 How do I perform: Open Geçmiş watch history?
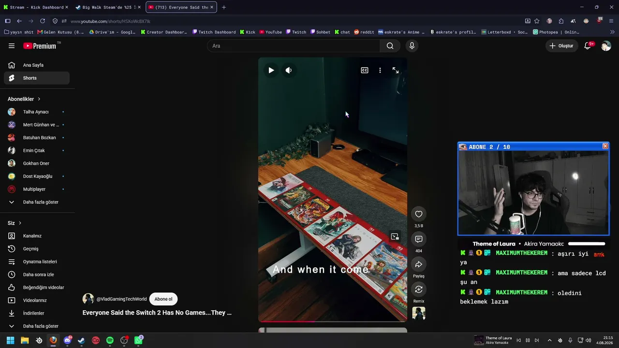click(37, 249)
